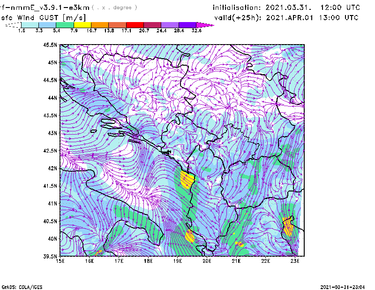Image resolution: width=375 pixels, height=290 pixels.
Task: Click the initialisation date 2021.03.31.
Action: [288, 8]
